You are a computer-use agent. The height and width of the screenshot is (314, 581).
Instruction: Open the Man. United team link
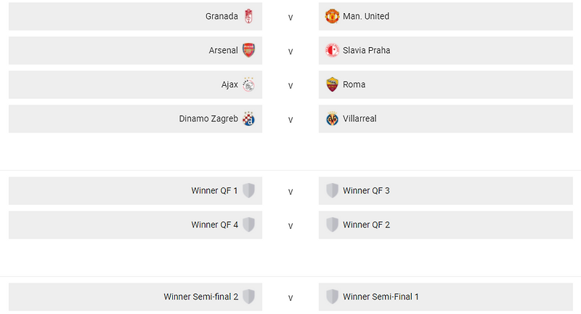click(x=366, y=16)
